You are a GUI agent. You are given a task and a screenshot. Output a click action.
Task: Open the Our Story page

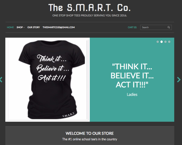pyautogui.click(x=34, y=27)
